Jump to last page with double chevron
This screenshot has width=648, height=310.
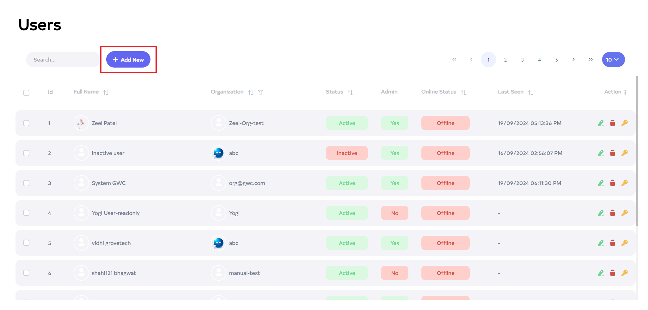point(590,60)
